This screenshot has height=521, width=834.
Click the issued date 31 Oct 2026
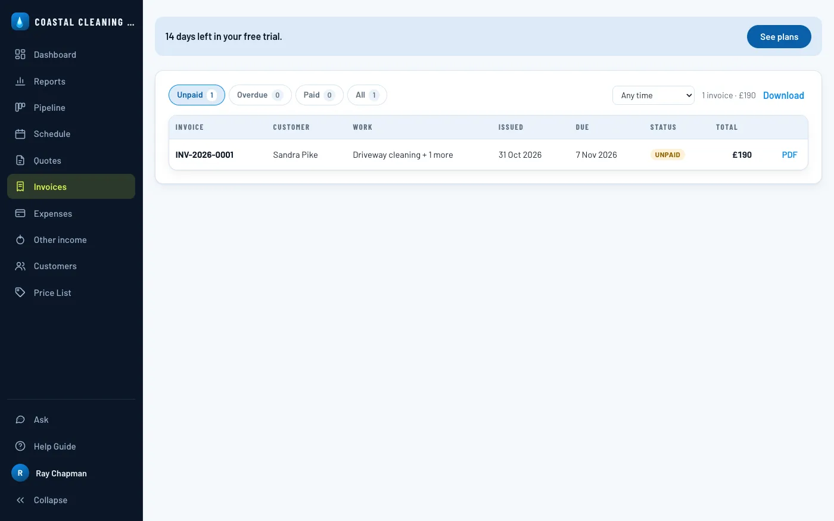click(520, 155)
